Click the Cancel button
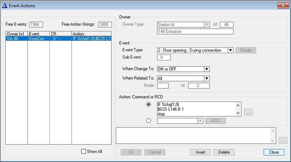291x162 pixels. click(x=155, y=152)
